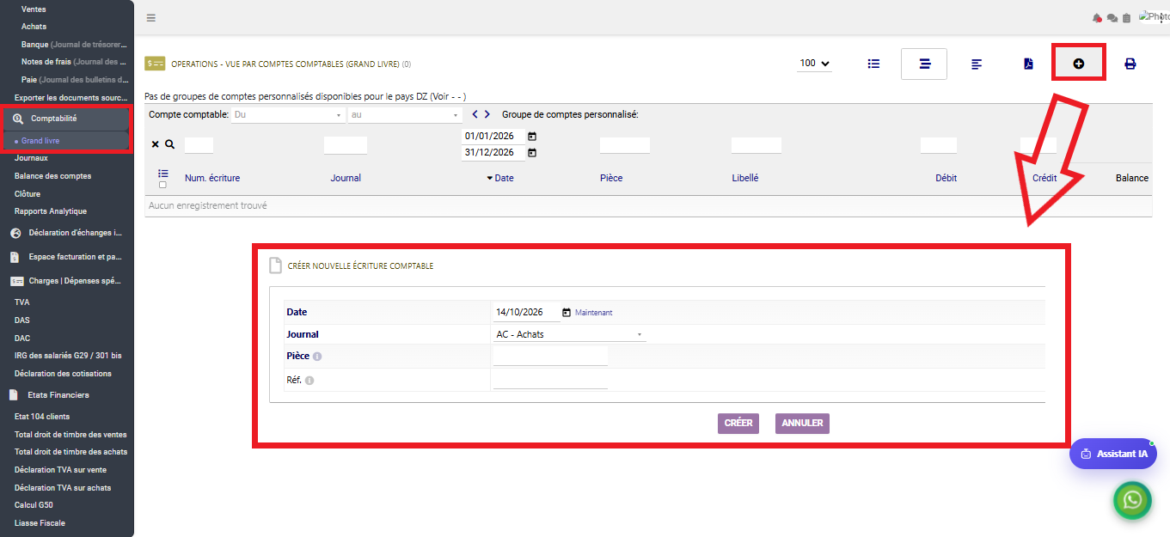1170x537 pixels.
Task: Open the Assistant IA button
Action: 1113,454
